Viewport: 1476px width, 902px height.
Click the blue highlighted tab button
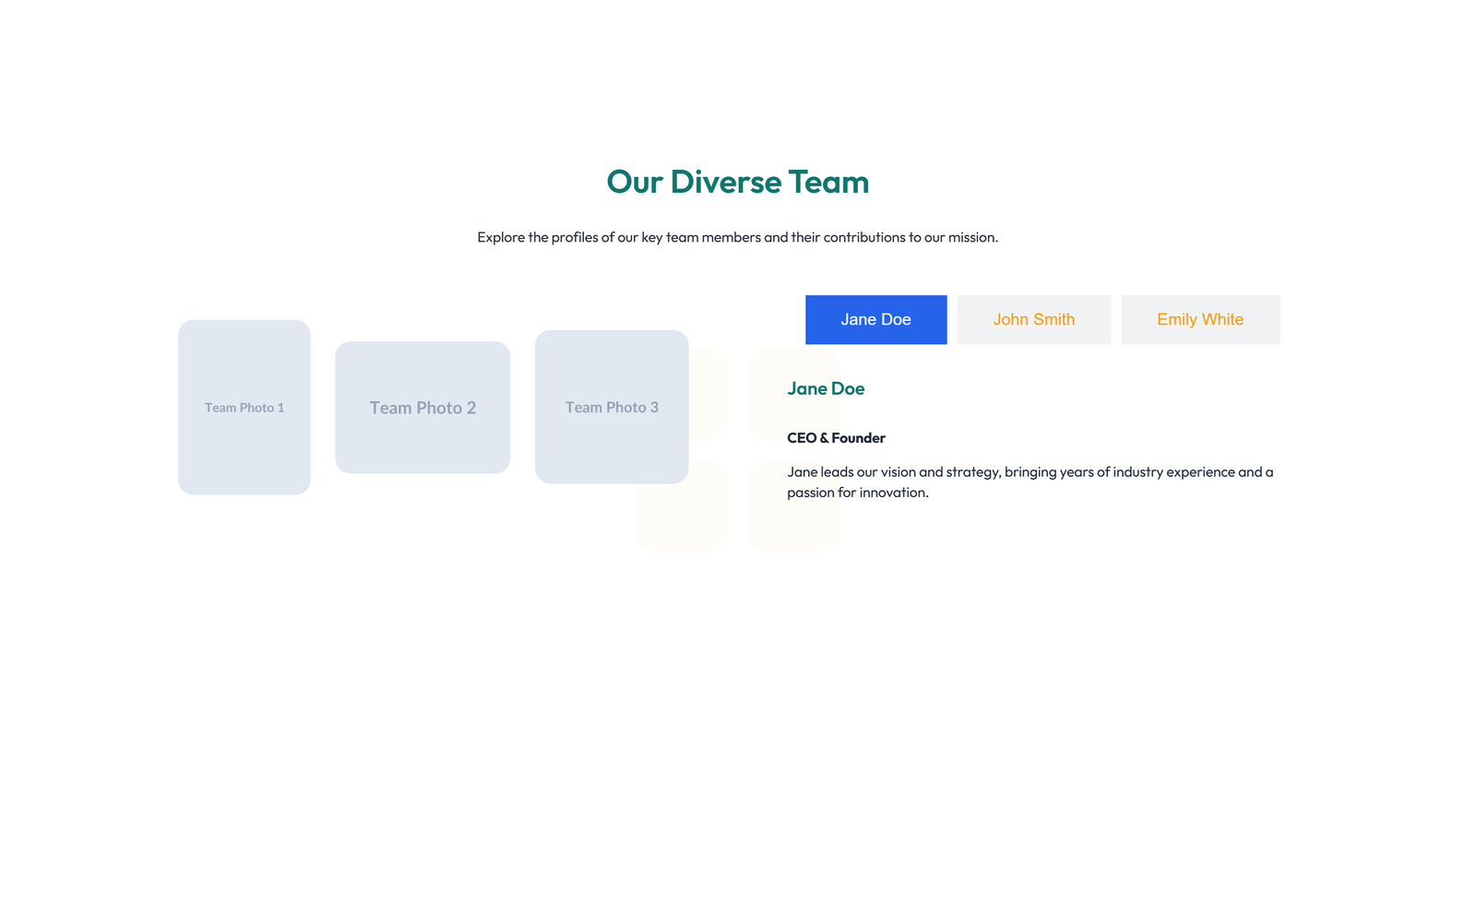pos(875,319)
